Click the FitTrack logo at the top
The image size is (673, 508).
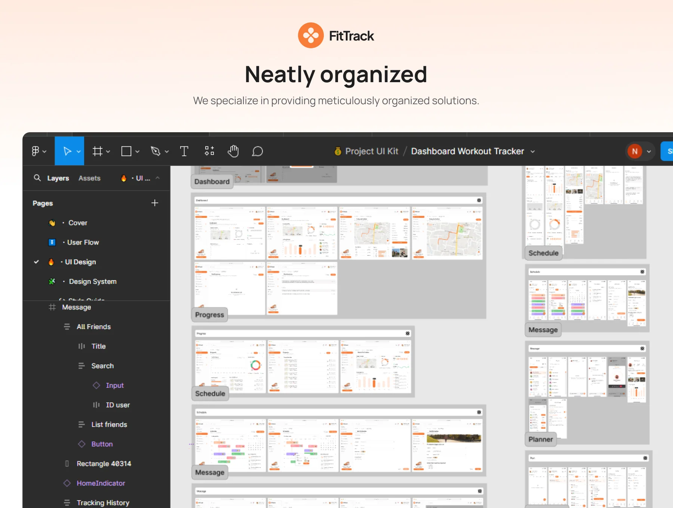tap(336, 35)
